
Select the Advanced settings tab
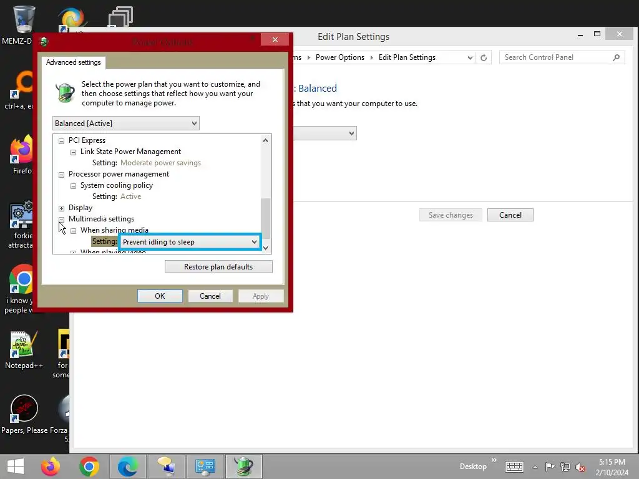[x=74, y=62]
